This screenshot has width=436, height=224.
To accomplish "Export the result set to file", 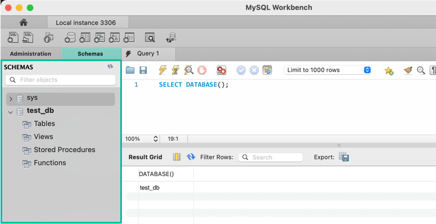I will tap(344, 157).
